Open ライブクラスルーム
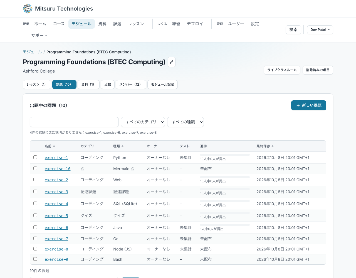This screenshot has width=356, height=278. [x=282, y=70]
